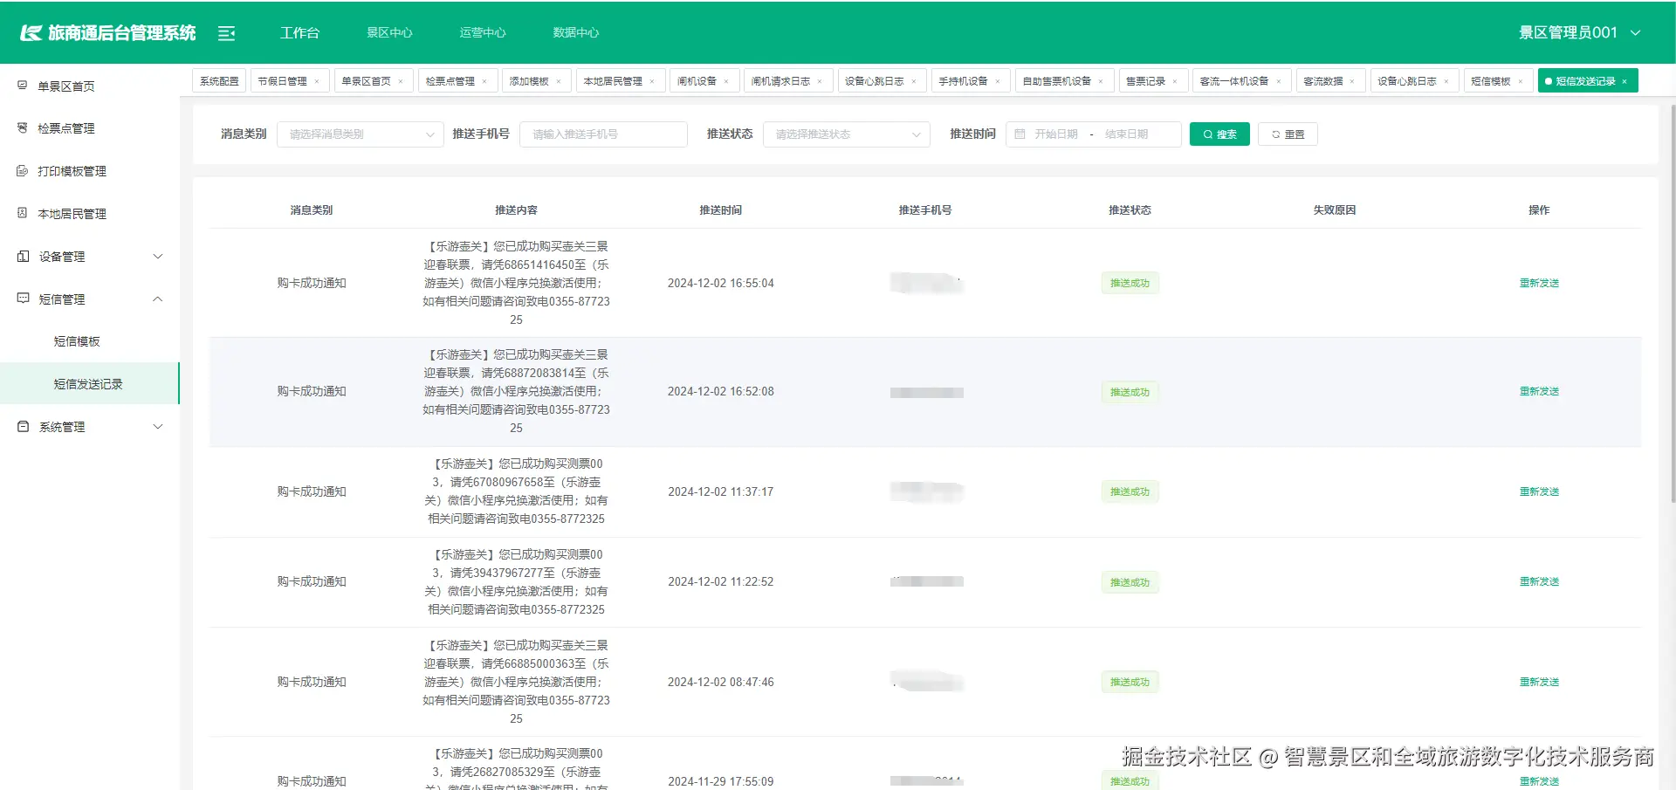Viewport: 1676px width, 790px height.
Task: Open the 工作台 top menu
Action: point(299,32)
